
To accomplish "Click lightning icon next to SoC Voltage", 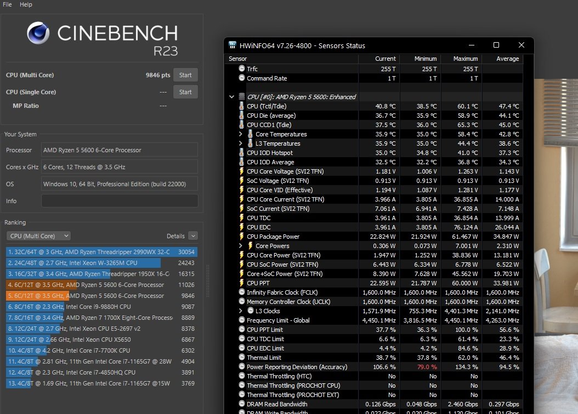I will (241, 180).
